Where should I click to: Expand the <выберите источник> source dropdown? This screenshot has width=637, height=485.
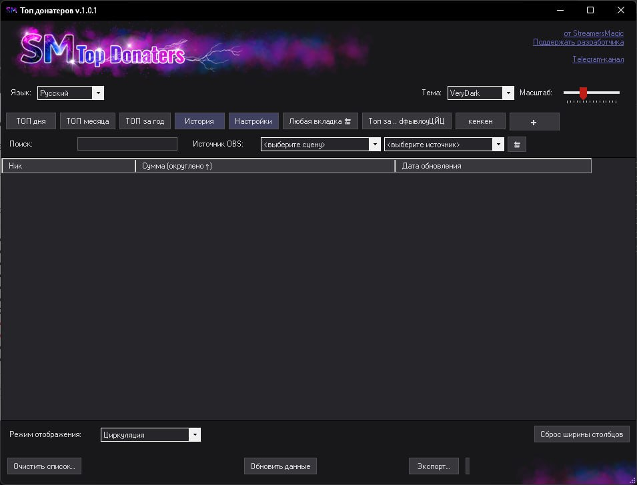[498, 145]
